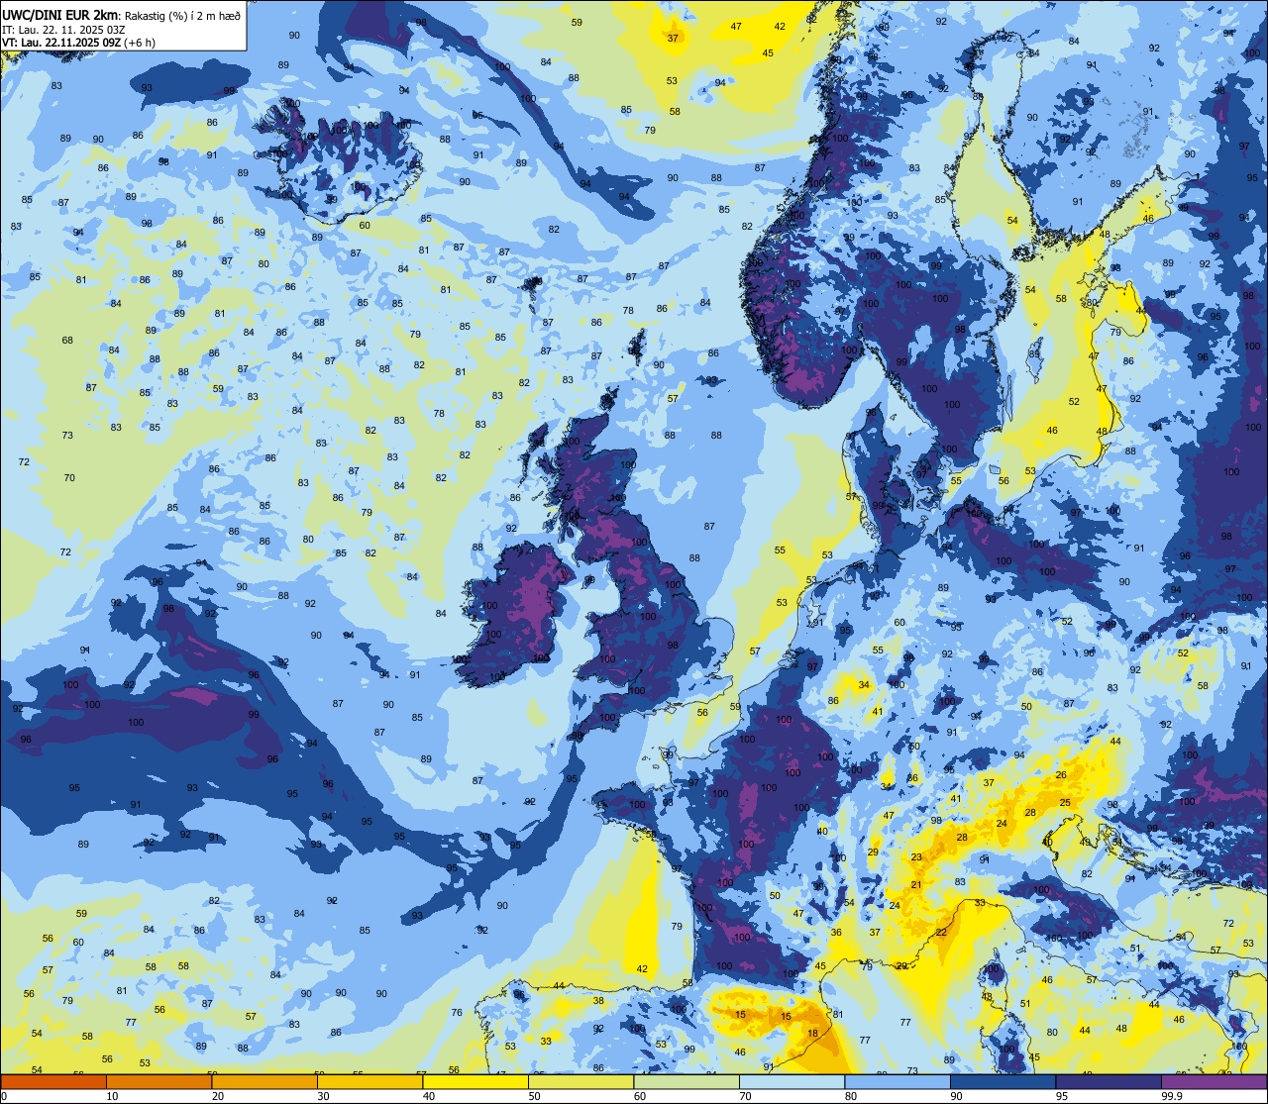Select the medium blue 90–95 legend swatch
Image resolution: width=1268 pixels, height=1104 pixels.
(1003, 1082)
